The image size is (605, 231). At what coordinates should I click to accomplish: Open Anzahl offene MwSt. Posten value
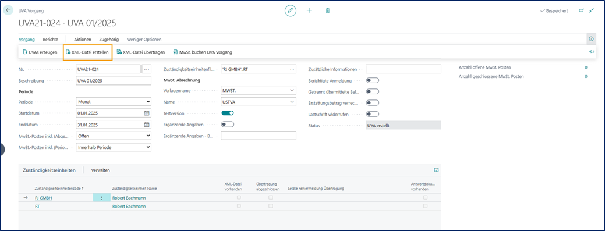pos(586,67)
